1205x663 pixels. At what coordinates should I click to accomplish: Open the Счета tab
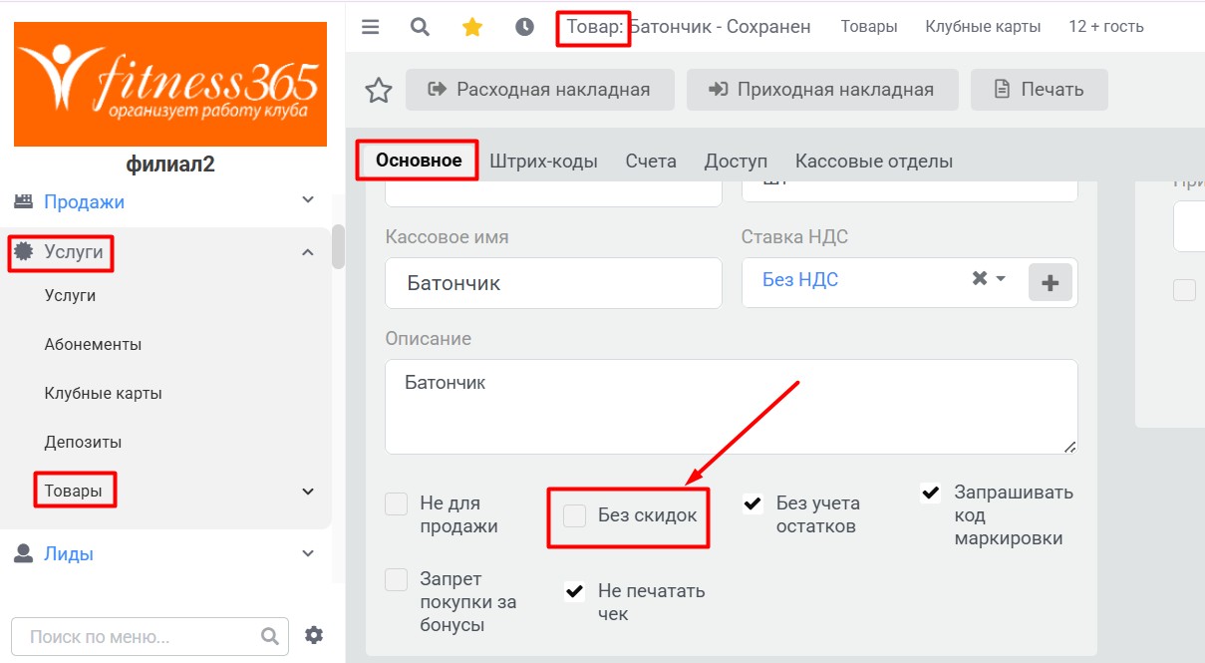[651, 162]
